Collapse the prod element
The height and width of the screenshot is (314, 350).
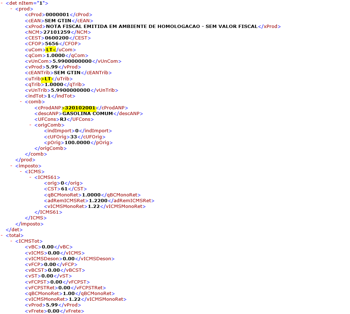[11, 9]
